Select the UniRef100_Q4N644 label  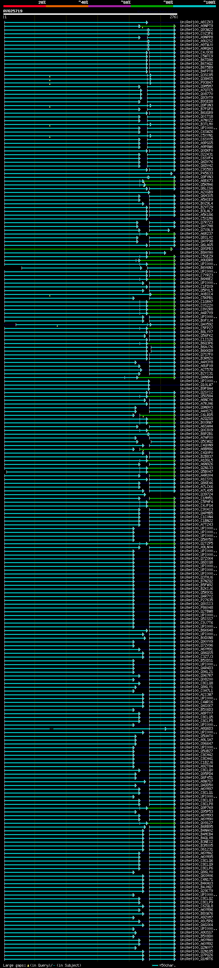[x=196, y=377]
